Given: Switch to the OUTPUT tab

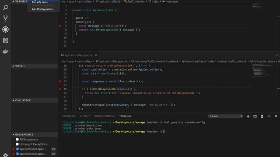Looking at the screenshot, I should 84,116.
